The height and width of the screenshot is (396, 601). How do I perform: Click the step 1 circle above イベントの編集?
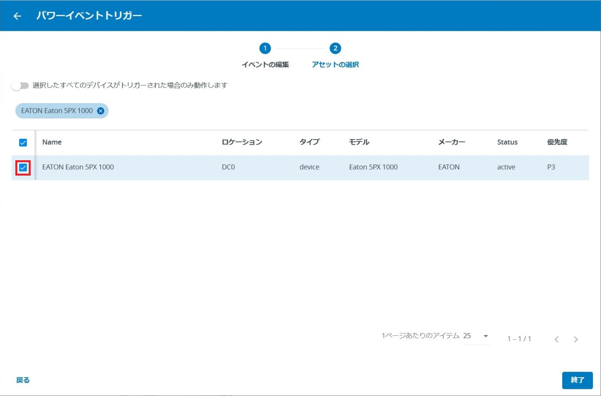point(266,49)
